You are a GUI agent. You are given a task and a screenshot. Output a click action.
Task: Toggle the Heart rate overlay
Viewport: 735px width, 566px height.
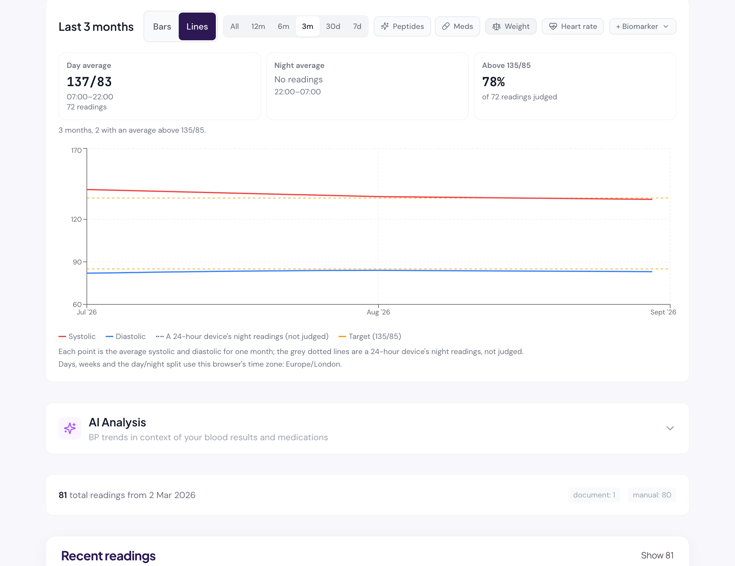tap(573, 26)
